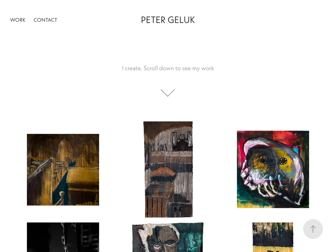This screenshot has height=252, width=336.
Task: Open the WORK menu item
Action: [x=18, y=20]
